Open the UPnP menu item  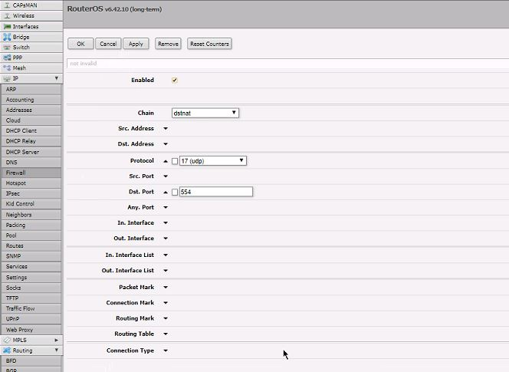(x=31, y=319)
